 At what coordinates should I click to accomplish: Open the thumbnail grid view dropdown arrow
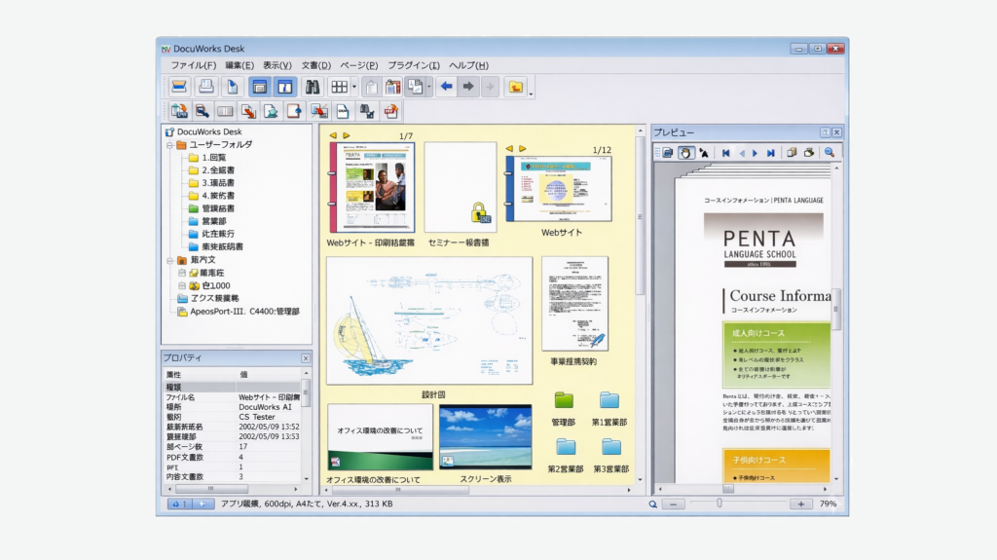[x=354, y=87]
